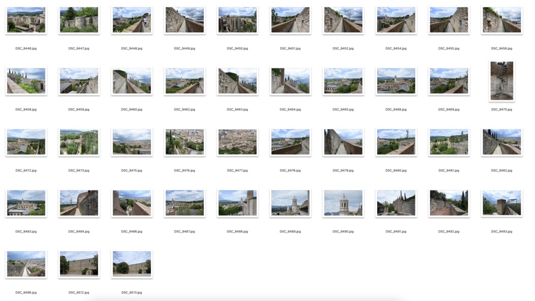Image resolution: width=535 pixels, height=301 pixels.
Task: Select the DSC_9472.jpg thumbnail
Action: [26, 142]
